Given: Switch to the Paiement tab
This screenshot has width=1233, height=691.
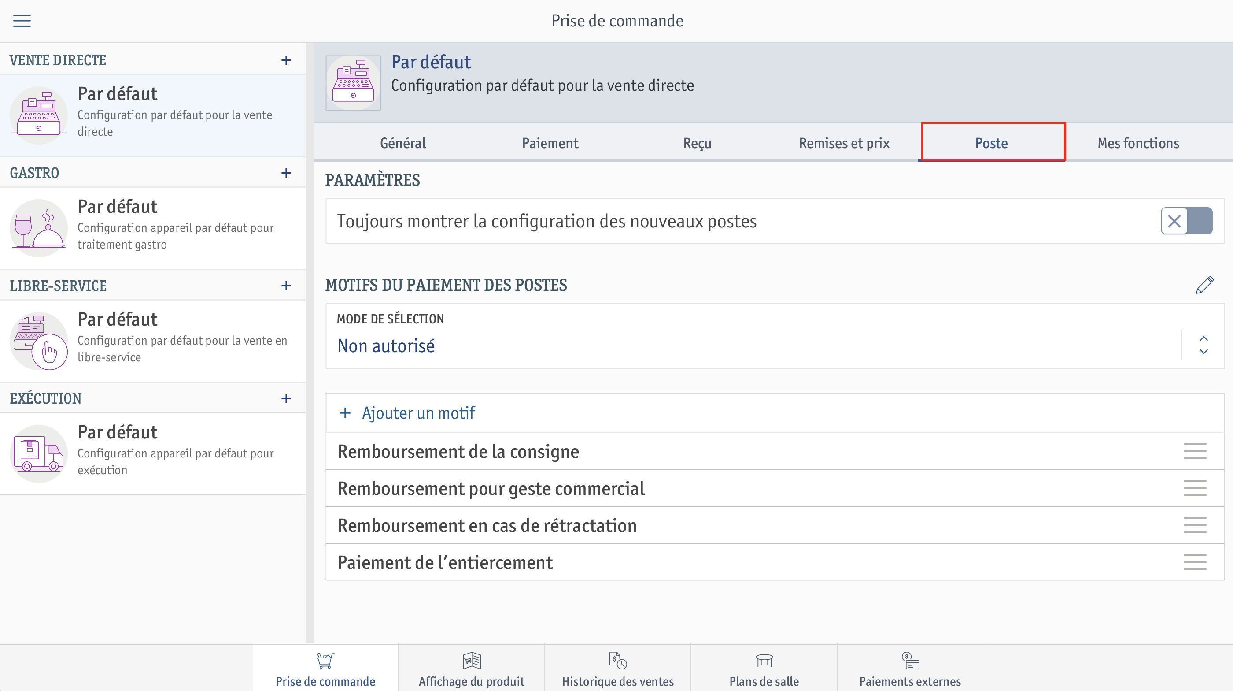Looking at the screenshot, I should coord(550,143).
